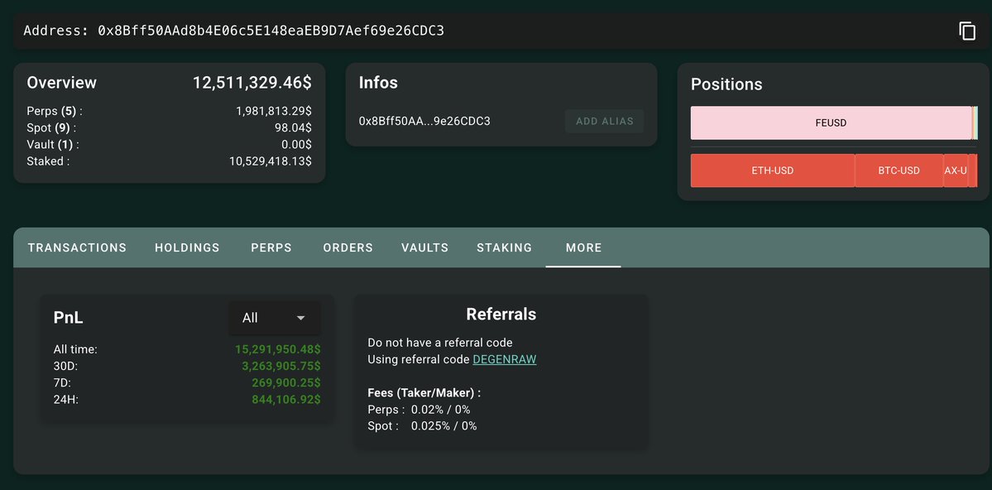Follow the DEGENRAW referral code link
992x490 pixels.
coord(504,359)
